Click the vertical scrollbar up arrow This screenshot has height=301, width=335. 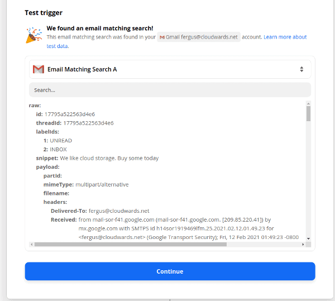[x=308, y=104]
